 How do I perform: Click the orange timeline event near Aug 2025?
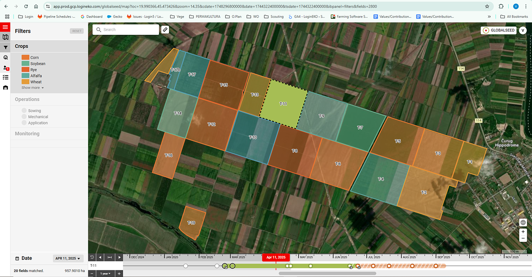point(413,266)
